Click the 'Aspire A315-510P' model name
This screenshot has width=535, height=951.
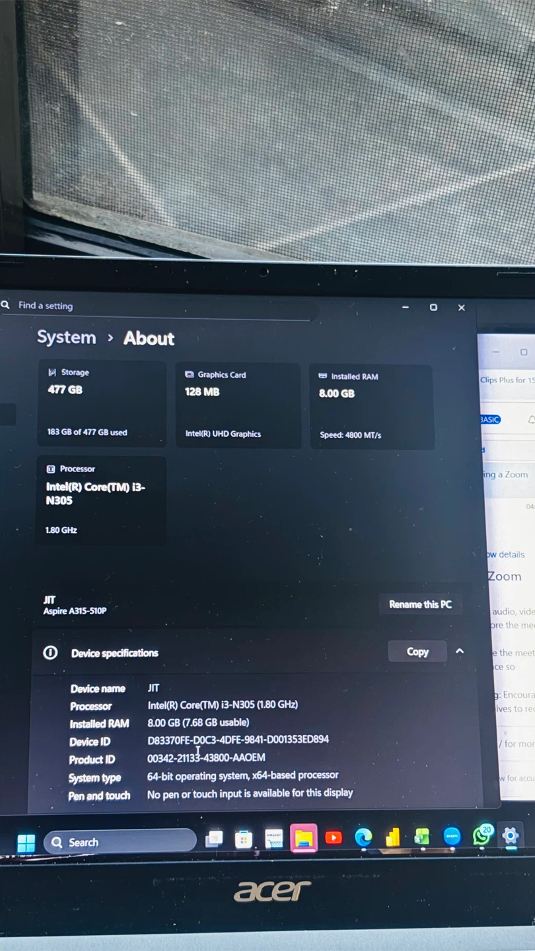[x=75, y=611]
